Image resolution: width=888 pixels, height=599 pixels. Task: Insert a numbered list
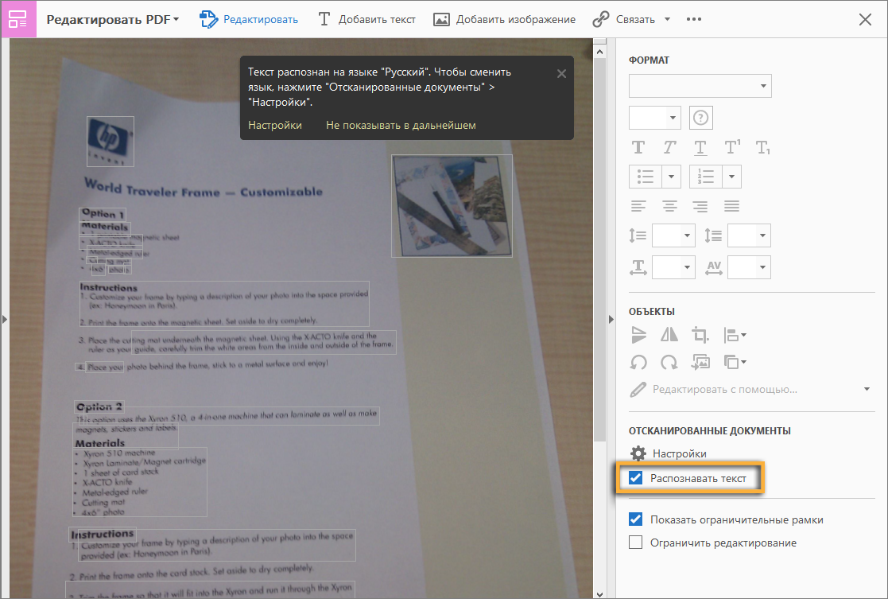click(706, 177)
